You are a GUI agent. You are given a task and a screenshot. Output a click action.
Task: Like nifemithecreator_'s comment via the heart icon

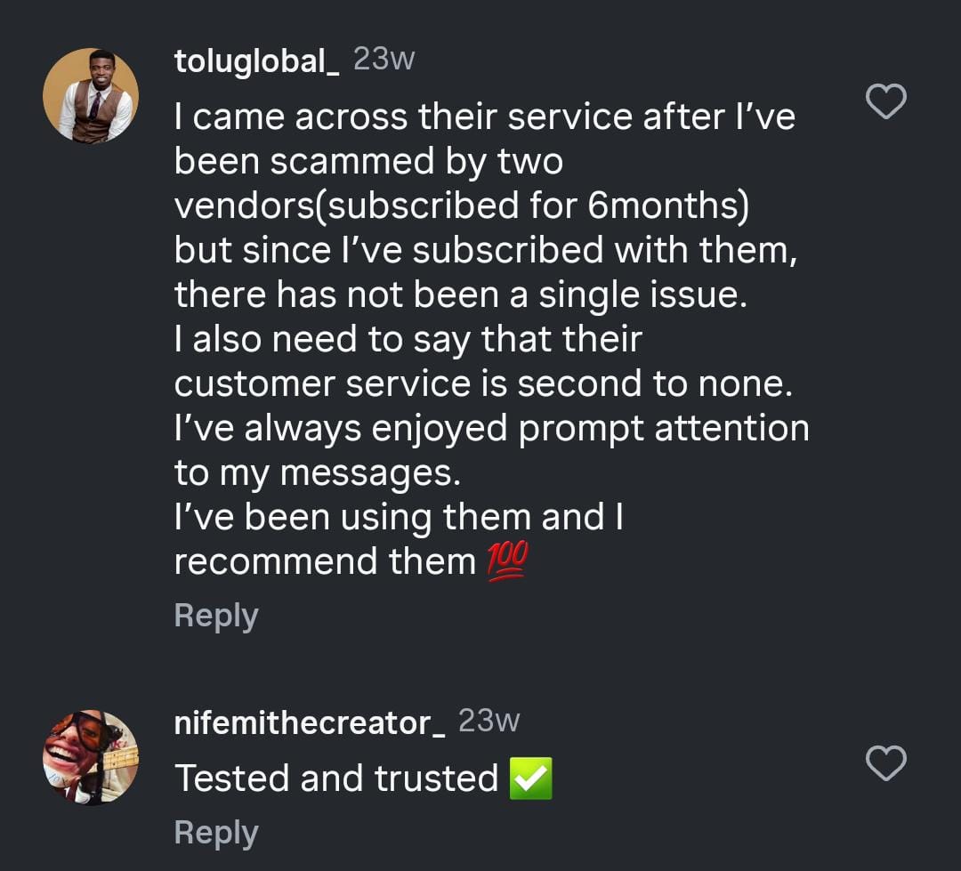pos(886,762)
